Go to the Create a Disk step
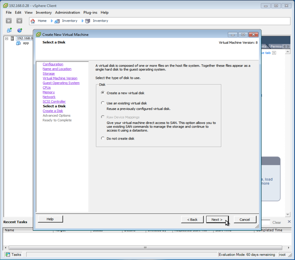The image size is (295, 260). (53, 111)
